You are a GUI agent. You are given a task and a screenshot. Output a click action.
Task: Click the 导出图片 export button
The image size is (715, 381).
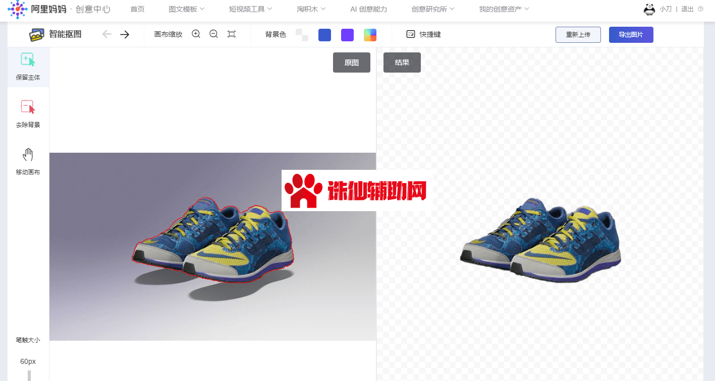pyautogui.click(x=631, y=35)
